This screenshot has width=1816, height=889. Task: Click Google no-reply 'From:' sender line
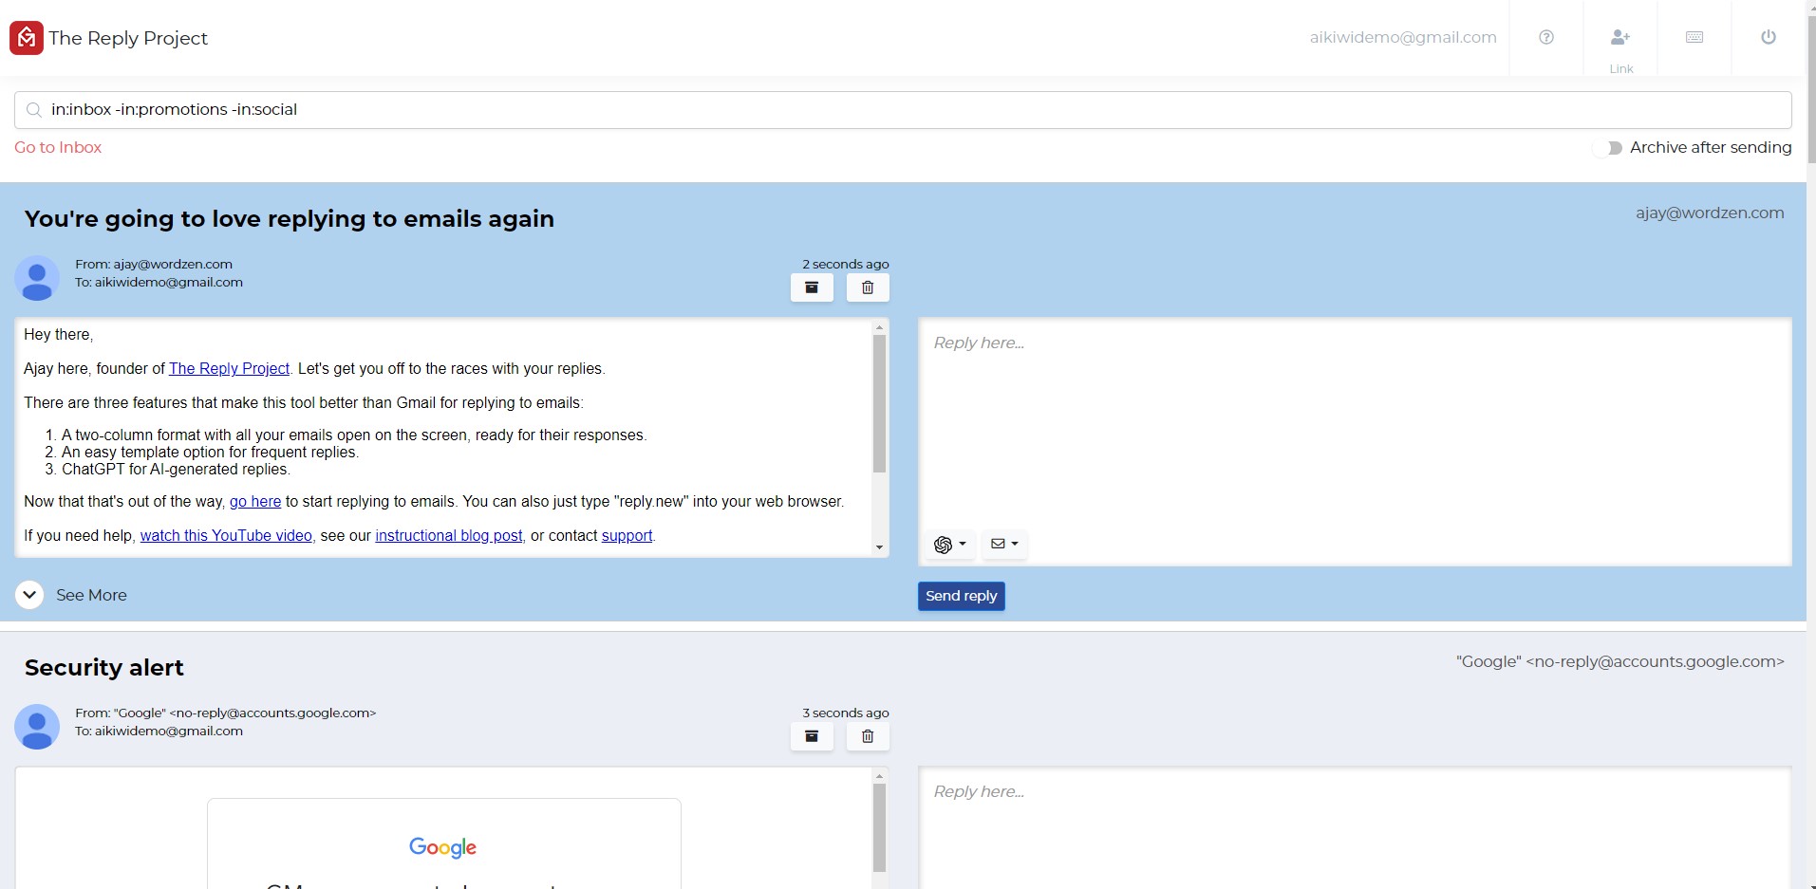(226, 713)
